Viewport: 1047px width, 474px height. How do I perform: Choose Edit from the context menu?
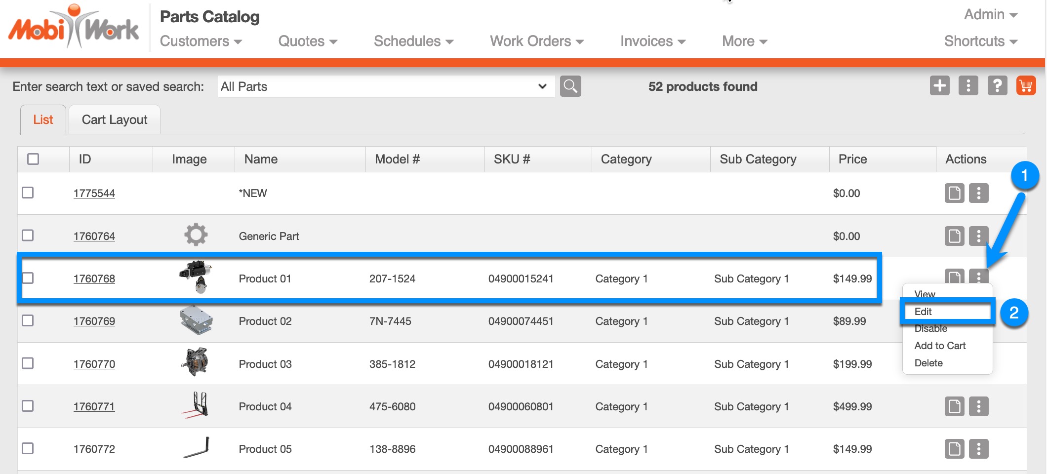point(923,312)
